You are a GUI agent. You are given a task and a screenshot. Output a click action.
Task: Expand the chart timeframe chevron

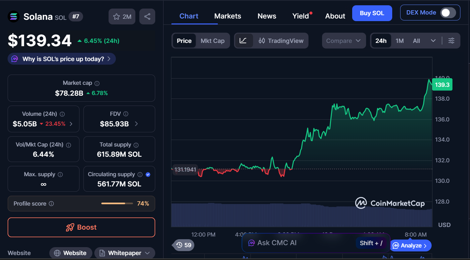(434, 41)
